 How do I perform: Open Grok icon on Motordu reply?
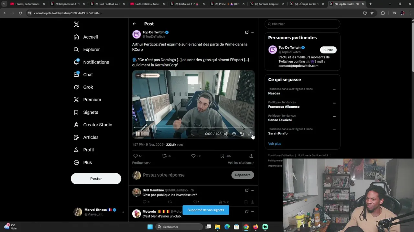coord(247,212)
